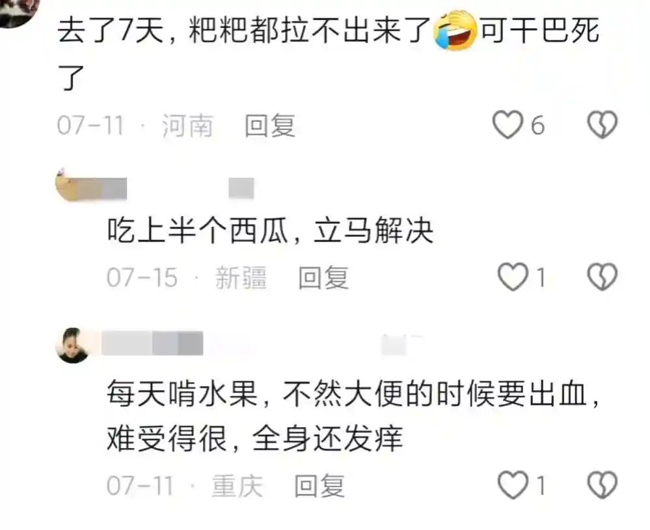
Task: Click 回复 under the 重庆 comment
Action: (x=319, y=486)
